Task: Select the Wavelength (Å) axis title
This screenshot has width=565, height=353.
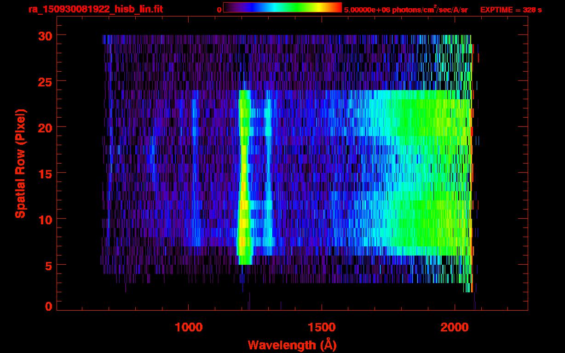Action: (292, 345)
